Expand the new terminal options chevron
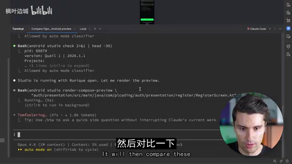This screenshot has width=292, height=164. [100, 29]
